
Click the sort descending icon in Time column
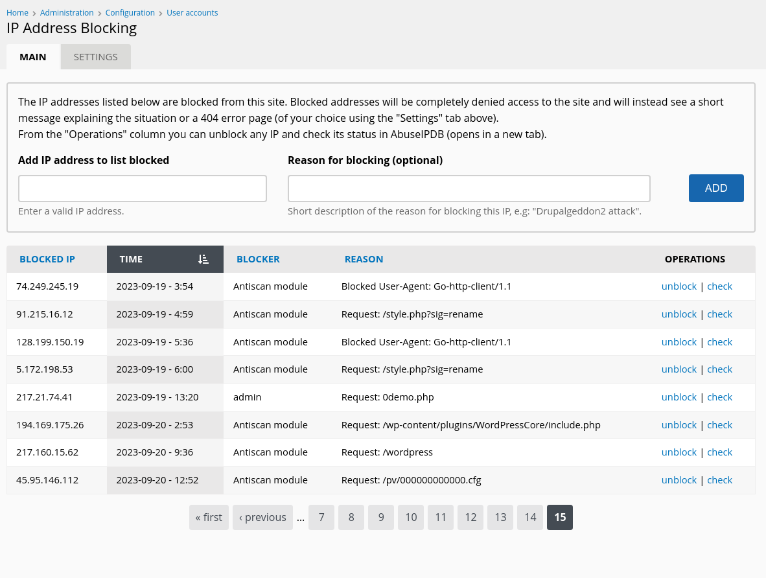203,259
